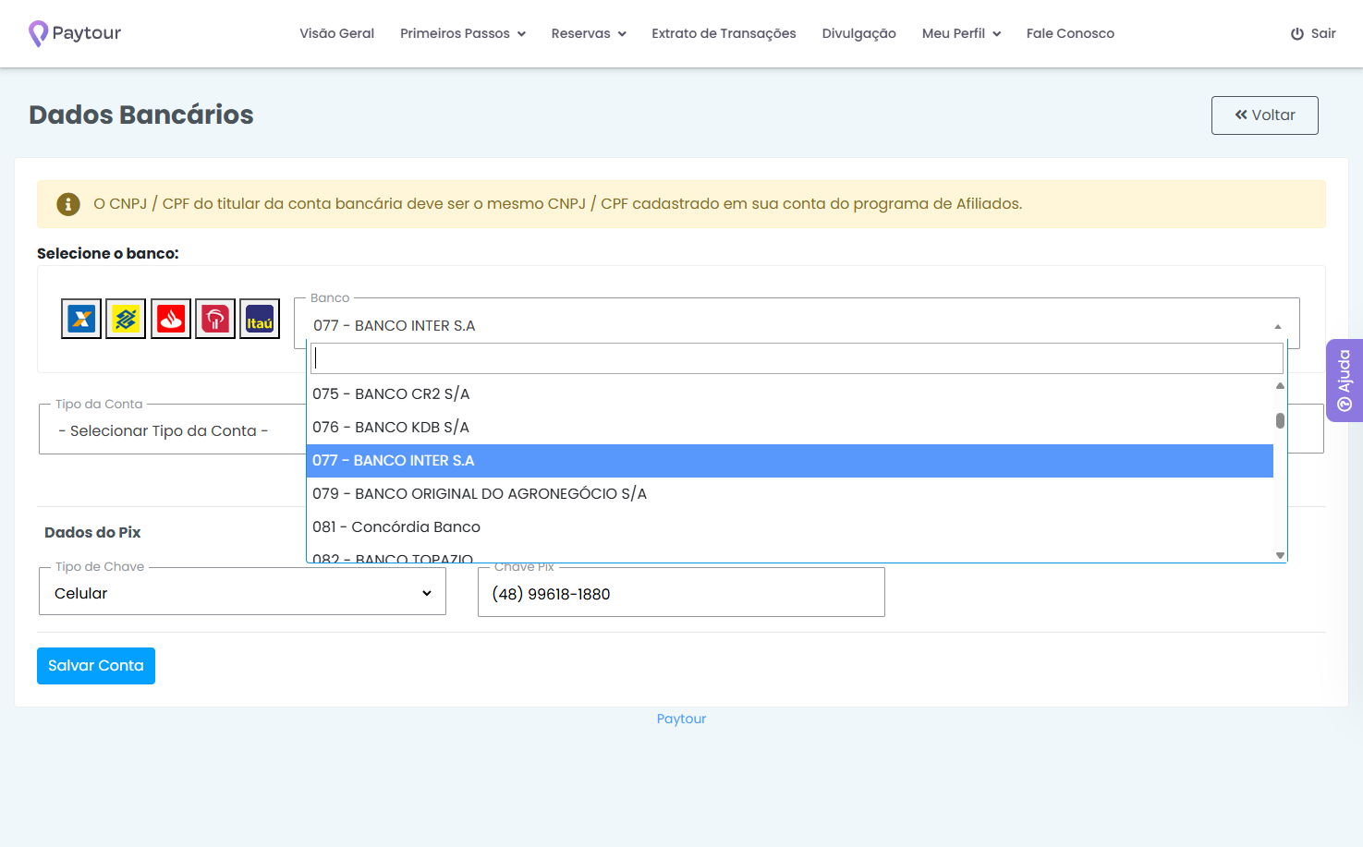The image size is (1363, 847).
Task: Choose 079 - BANCO ORIGINAL DO AGRONEGÓCIO option
Action: tap(790, 493)
